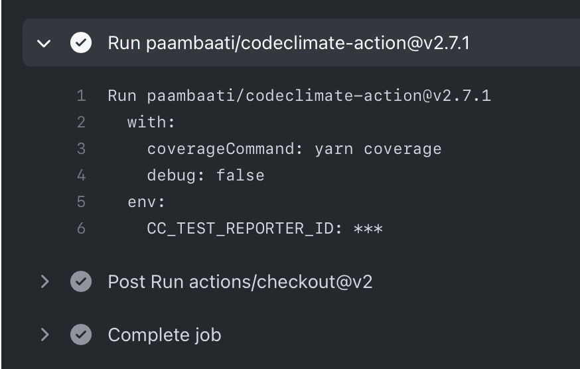Click log line number 2
The height and width of the screenshot is (369, 580).
(82, 122)
